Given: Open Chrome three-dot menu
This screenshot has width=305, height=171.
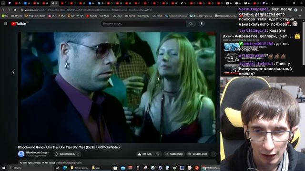Looking at the screenshot, I should (302, 10).
